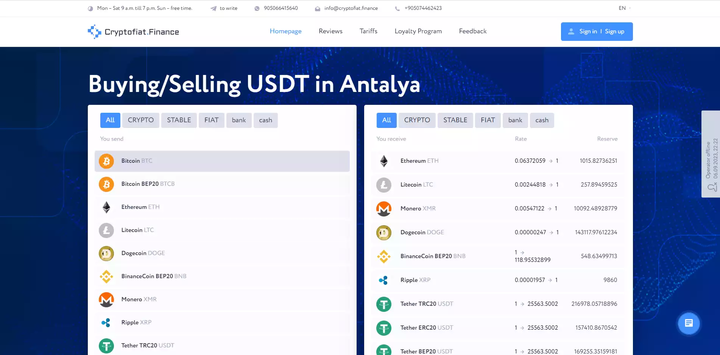Open the Tariffs page
Screen dimensions: 720x355
click(368, 31)
